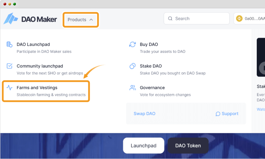This screenshot has width=265, height=159.
Task: Open DAO Launchpad menu item
Action: tap(33, 44)
